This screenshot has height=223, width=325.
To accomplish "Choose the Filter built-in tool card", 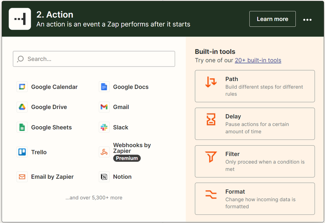I will pos(255,161).
